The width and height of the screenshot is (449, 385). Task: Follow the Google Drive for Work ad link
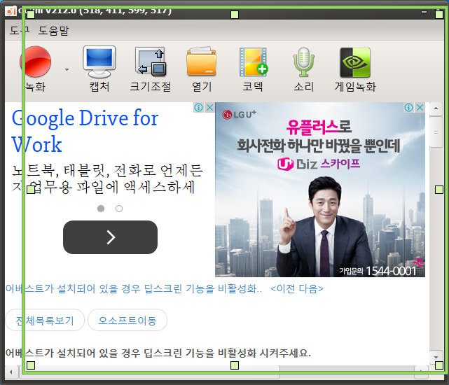tap(85, 131)
